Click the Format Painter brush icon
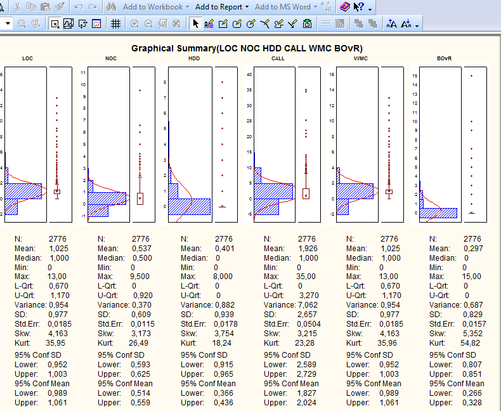Screen dimensions: 501x411 [60, 7]
